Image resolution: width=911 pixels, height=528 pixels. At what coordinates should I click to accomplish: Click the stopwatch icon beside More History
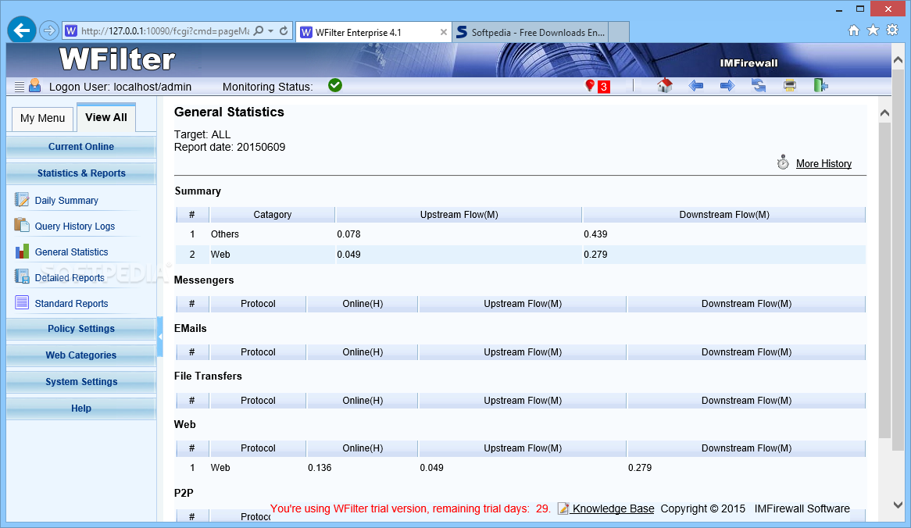[x=783, y=162]
